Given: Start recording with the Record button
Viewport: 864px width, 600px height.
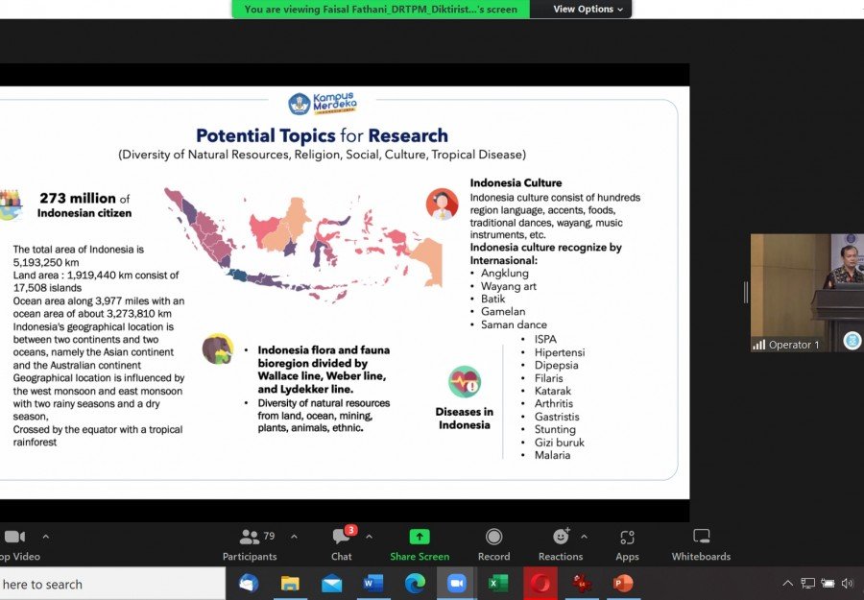Looking at the screenshot, I should point(493,543).
